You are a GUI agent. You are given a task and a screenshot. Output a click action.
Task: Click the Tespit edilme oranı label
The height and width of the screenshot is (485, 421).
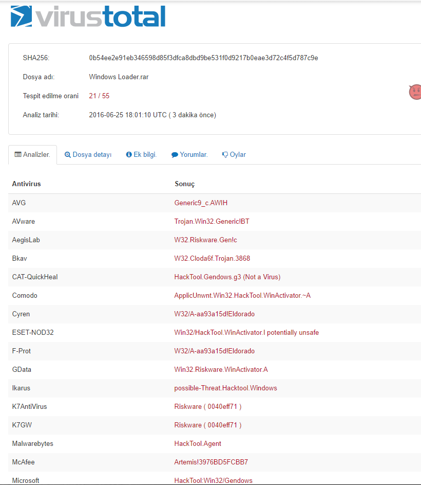(x=51, y=96)
